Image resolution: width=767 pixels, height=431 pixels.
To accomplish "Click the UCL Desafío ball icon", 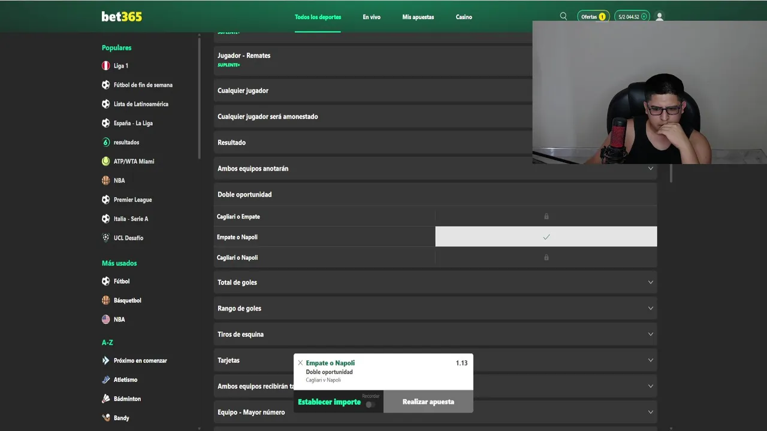I will (106, 238).
